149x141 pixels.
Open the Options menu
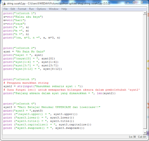(41, 9)
